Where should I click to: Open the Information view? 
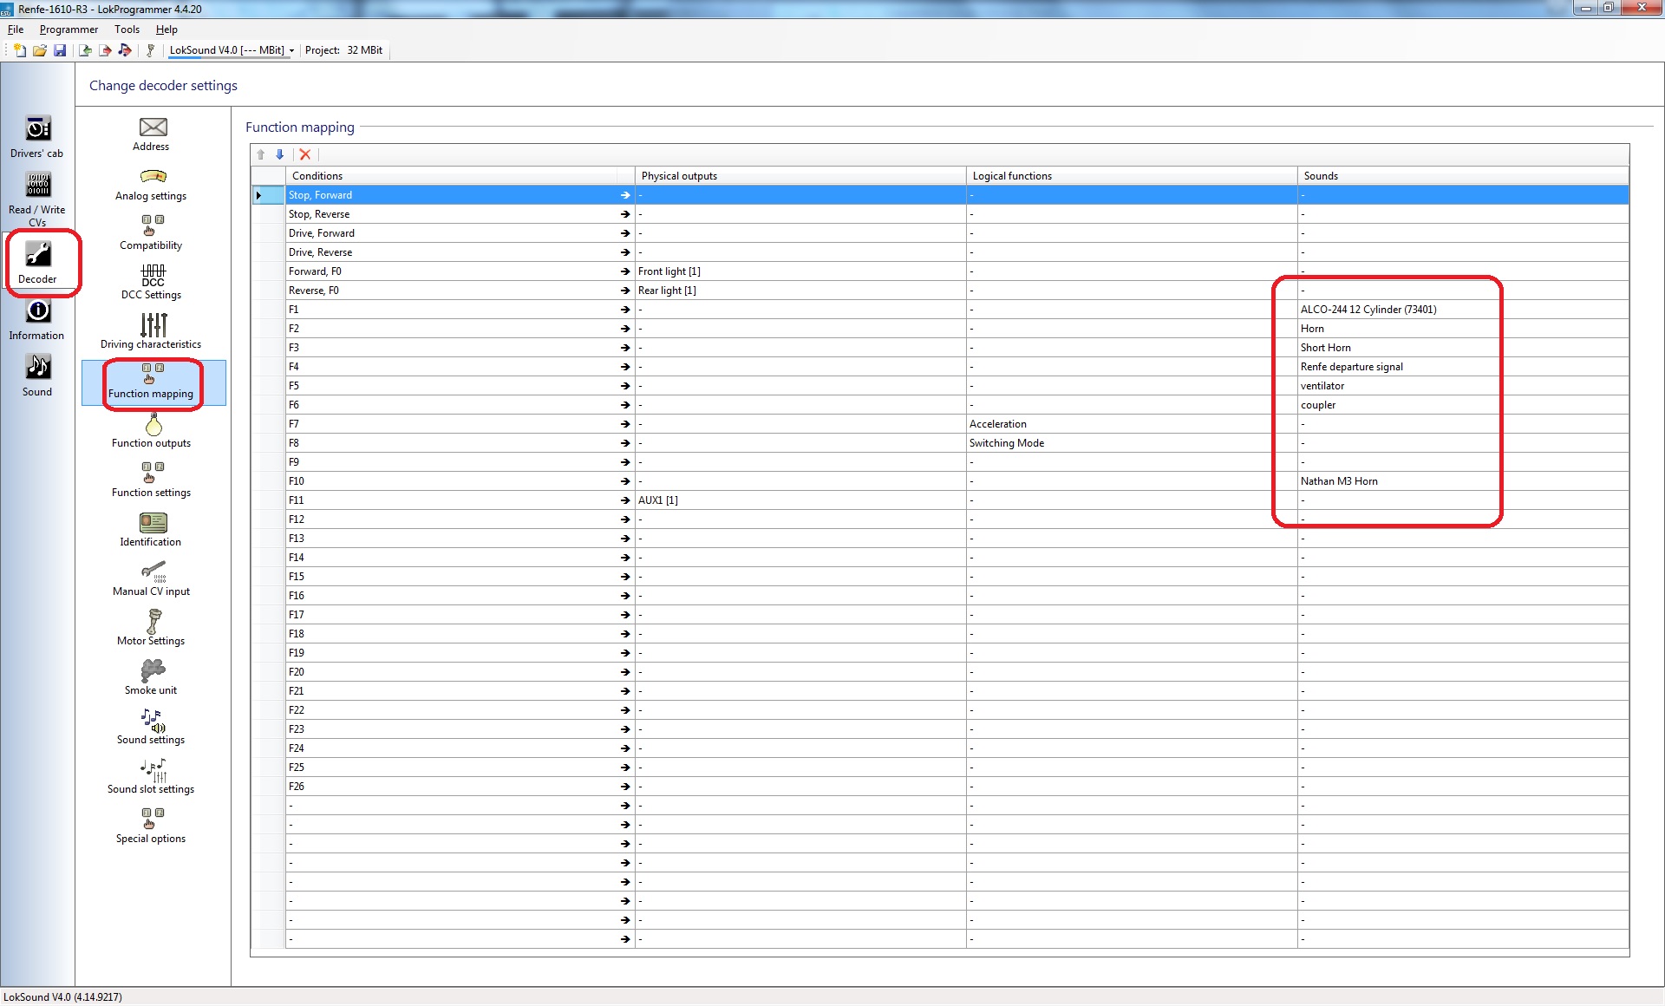coord(37,319)
